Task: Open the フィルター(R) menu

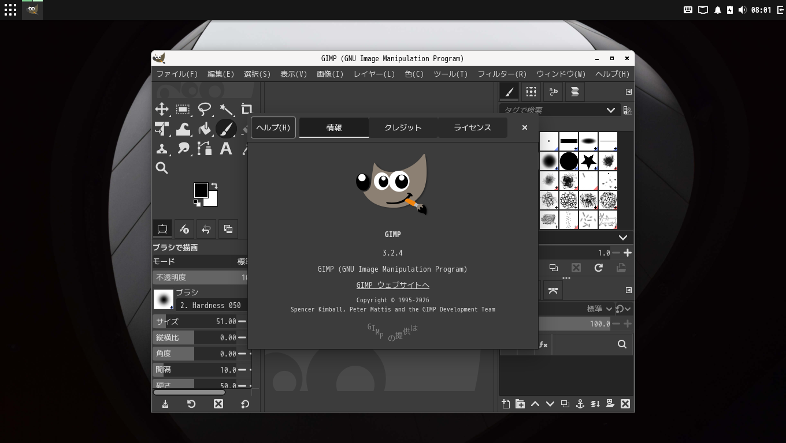Action: (502, 74)
